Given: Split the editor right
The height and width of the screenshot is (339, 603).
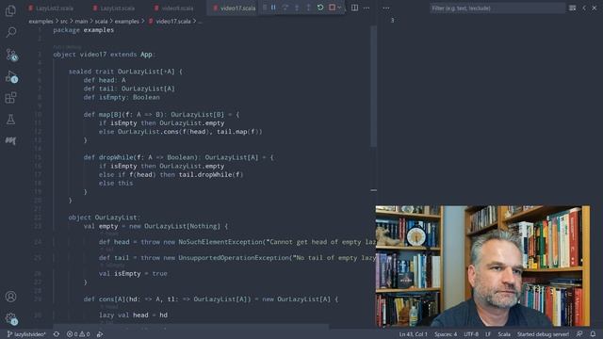Looking at the screenshot, I should tap(354, 8).
